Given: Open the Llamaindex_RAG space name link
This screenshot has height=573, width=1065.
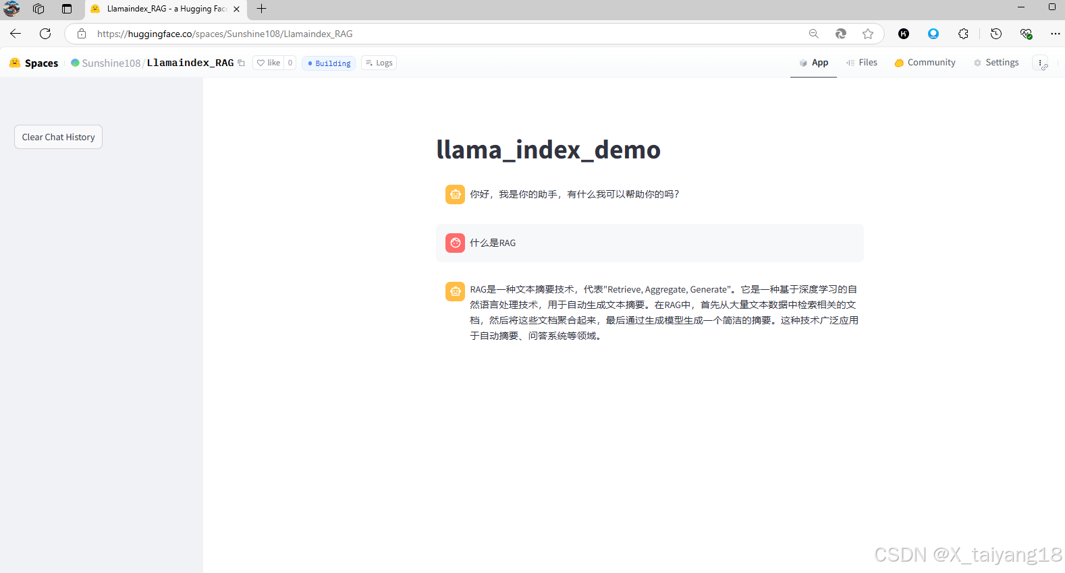Looking at the screenshot, I should (190, 63).
